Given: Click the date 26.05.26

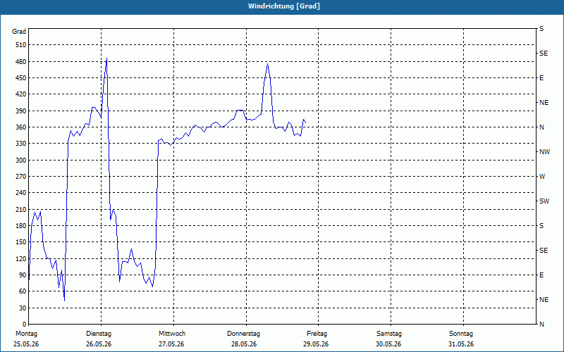Looking at the screenshot, I should coord(99,344).
